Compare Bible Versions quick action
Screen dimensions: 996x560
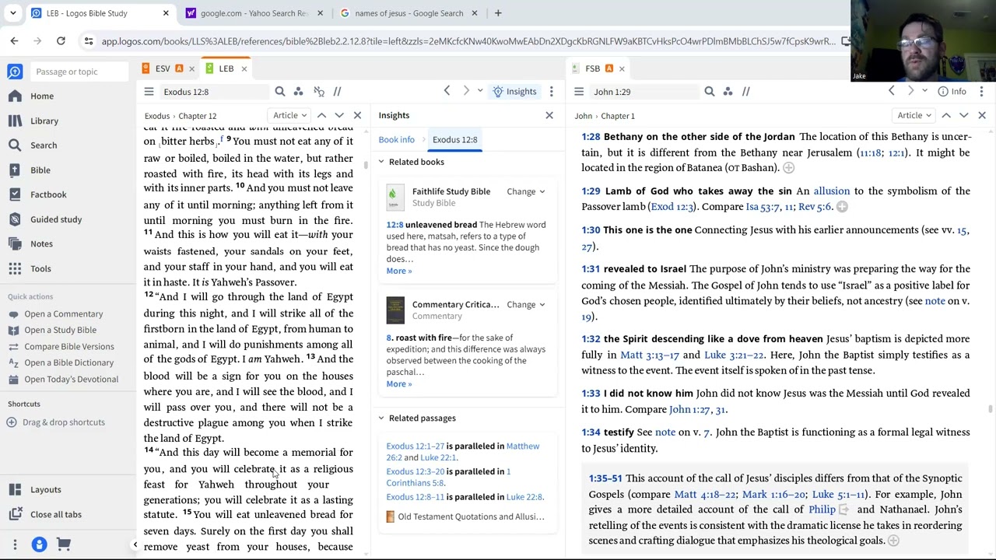pyautogui.click(x=68, y=347)
